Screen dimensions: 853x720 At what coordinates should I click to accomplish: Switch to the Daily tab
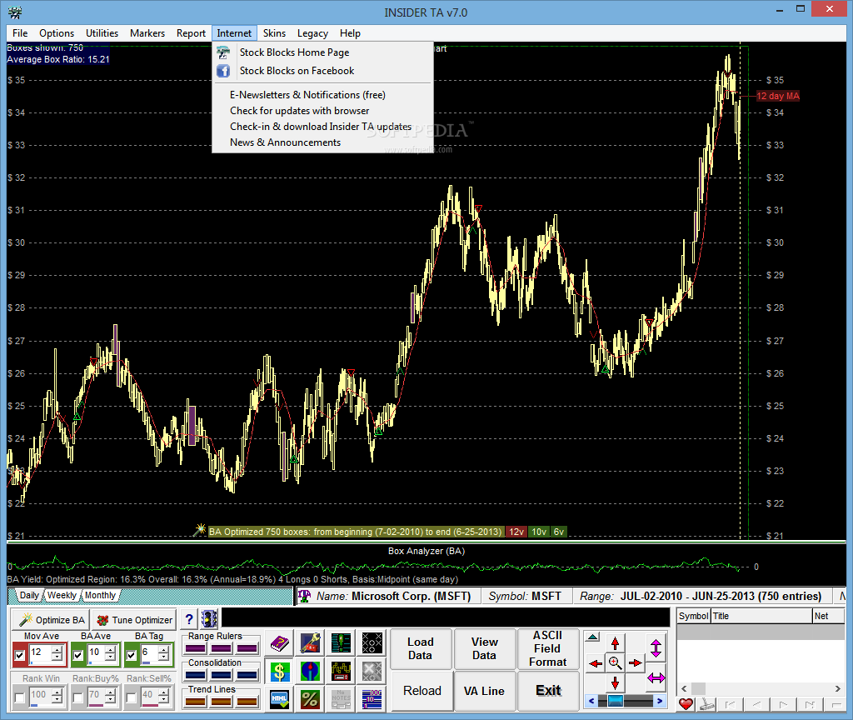tap(29, 595)
